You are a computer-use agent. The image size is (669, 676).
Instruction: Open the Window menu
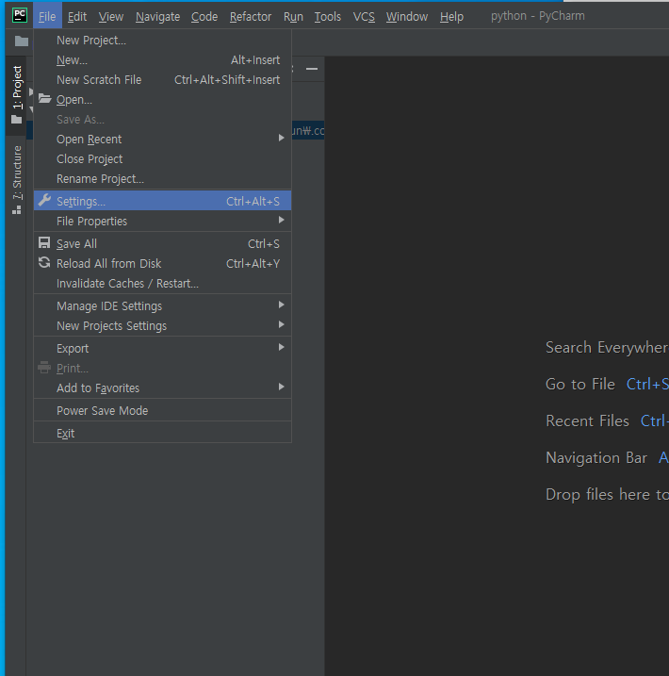407,16
